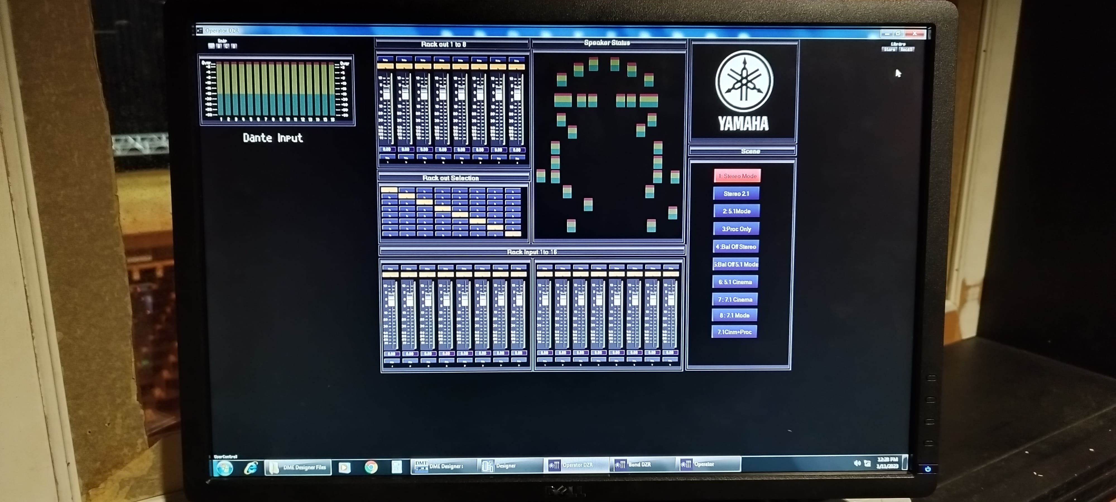Click Rack out channel 6 level value 0.00
The image size is (1116, 502).
tap(480, 150)
